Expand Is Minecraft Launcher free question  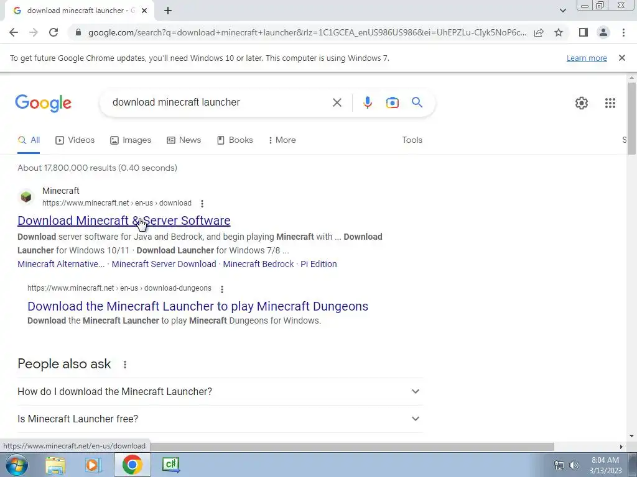point(220,419)
